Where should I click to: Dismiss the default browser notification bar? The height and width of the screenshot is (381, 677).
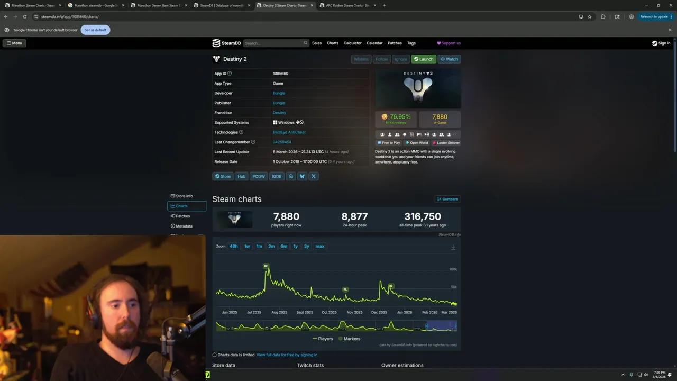(670, 30)
